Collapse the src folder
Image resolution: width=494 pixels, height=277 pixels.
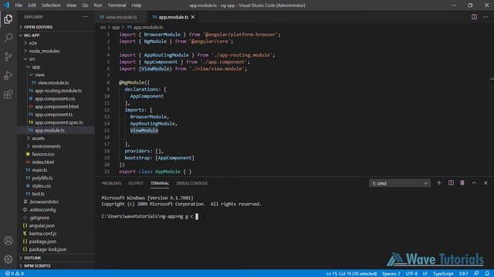tap(32, 58)
